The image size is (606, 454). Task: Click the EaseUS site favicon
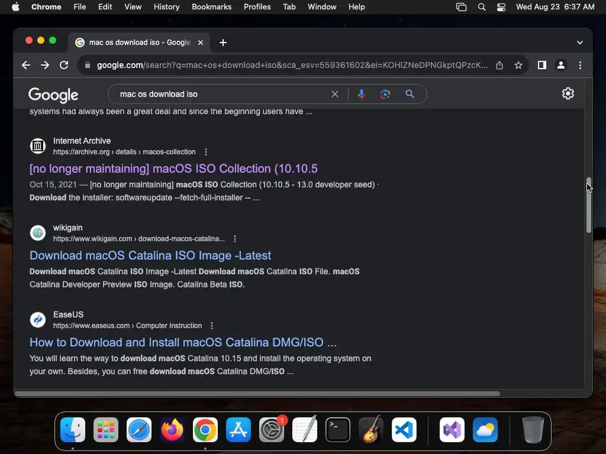point(38,320)
